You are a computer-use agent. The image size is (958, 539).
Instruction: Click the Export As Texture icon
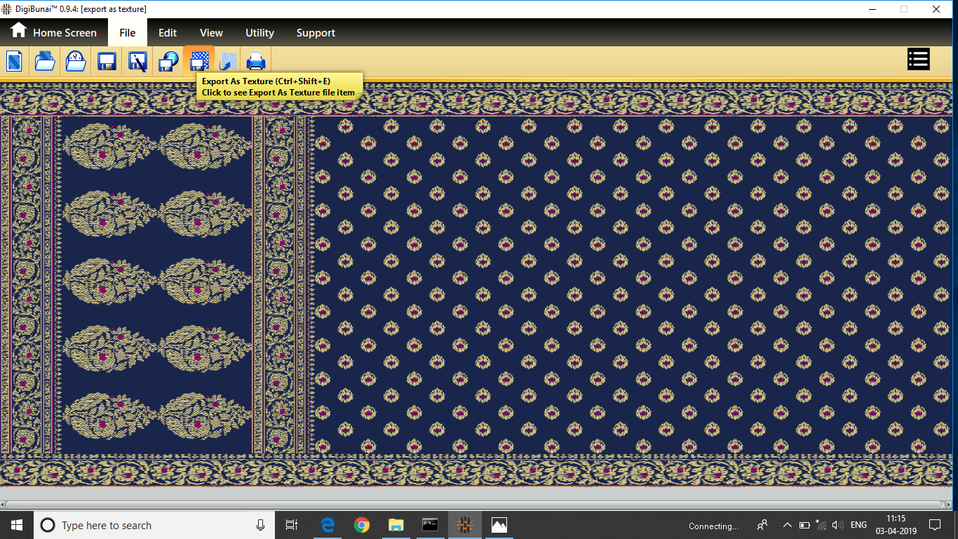[199, 61]
